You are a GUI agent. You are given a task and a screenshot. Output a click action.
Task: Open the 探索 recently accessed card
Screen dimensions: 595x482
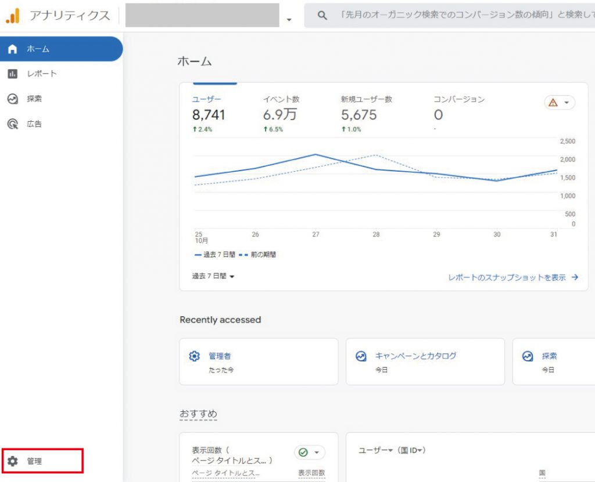coord(554,361)
